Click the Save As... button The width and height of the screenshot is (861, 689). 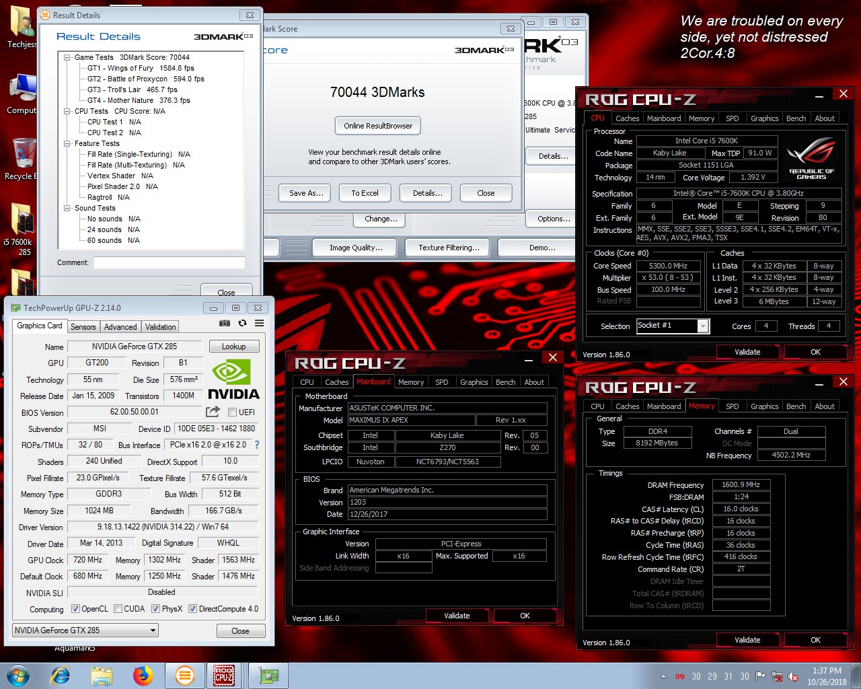[306, 193]
